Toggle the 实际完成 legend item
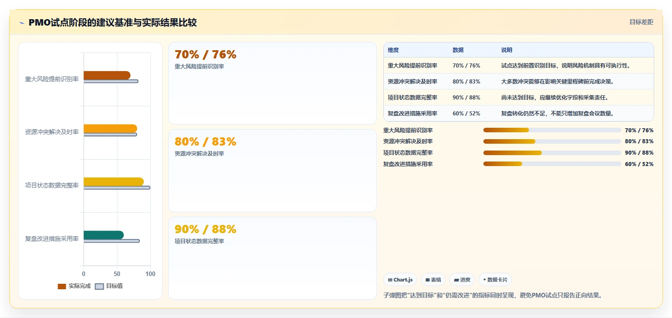Image resolution: width=672 pixels, height=318 pixels. pos(74,286)
